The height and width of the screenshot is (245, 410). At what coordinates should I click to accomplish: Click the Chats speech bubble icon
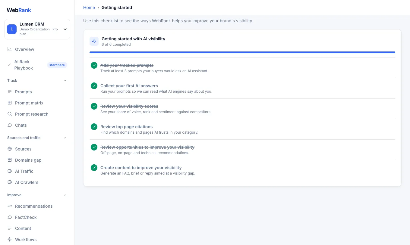[x=10, y=125]
